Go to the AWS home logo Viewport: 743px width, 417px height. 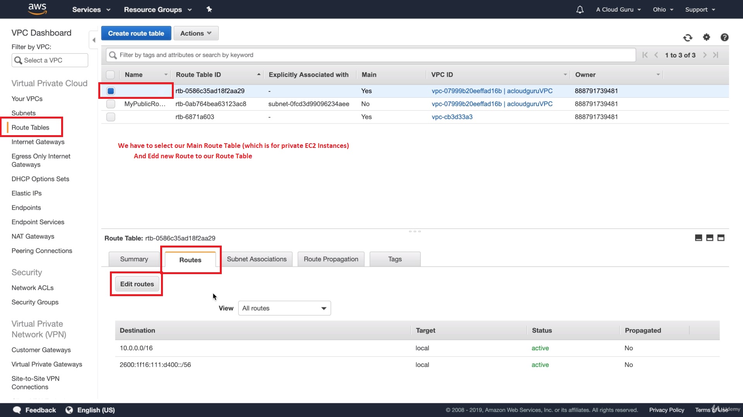[x=37, y=9]
